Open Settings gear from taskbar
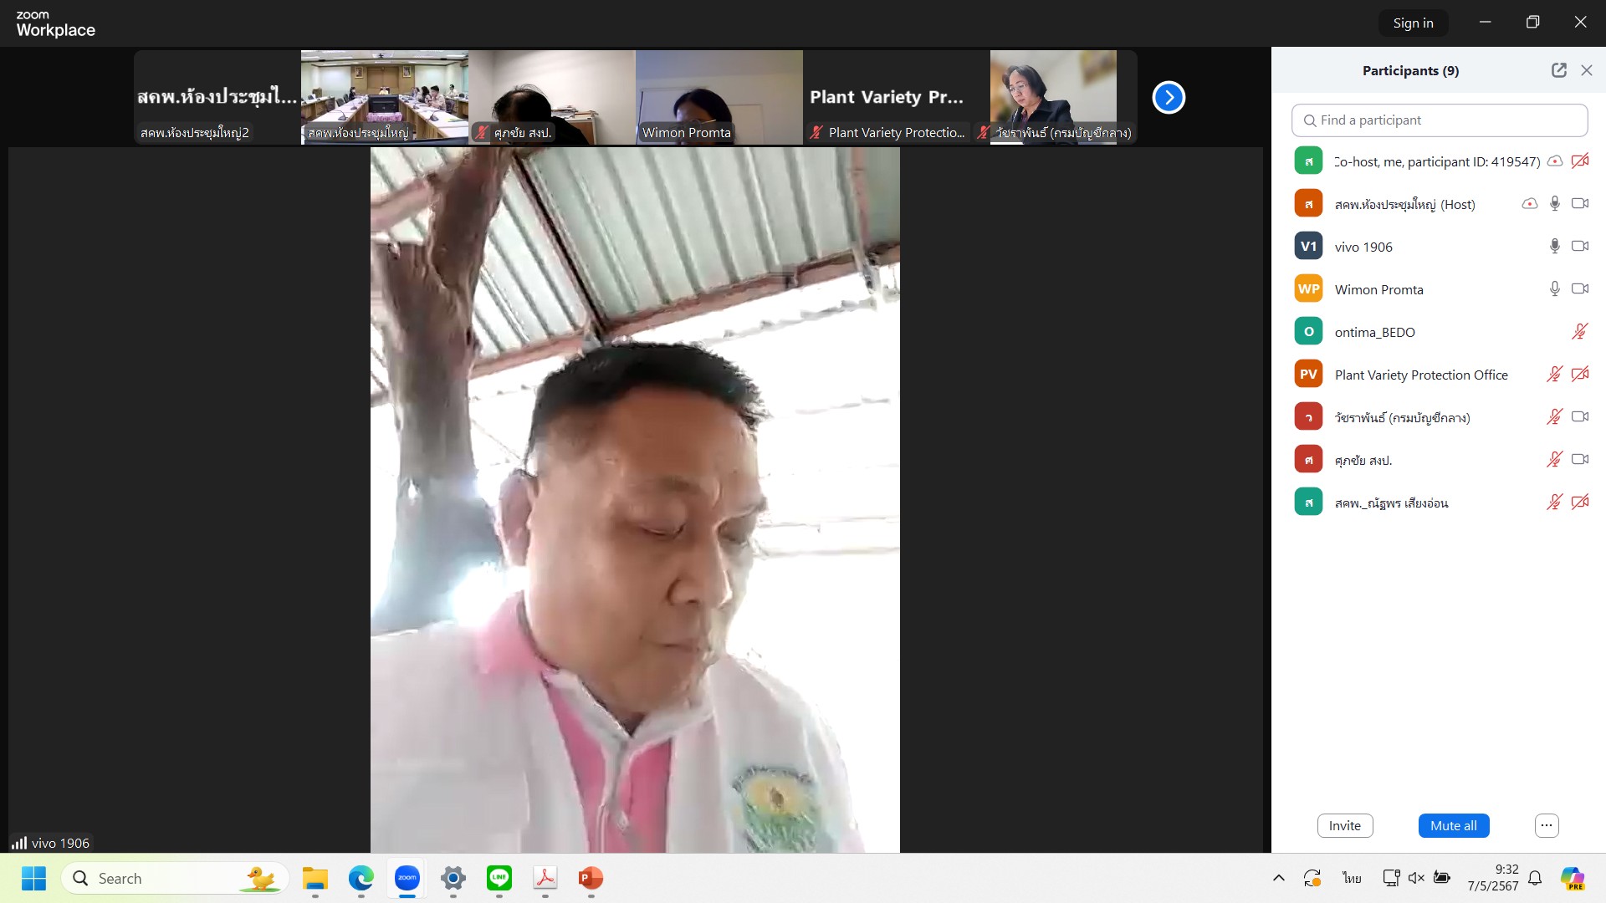Screen dimensions: 1606x903 pos(453,879)
